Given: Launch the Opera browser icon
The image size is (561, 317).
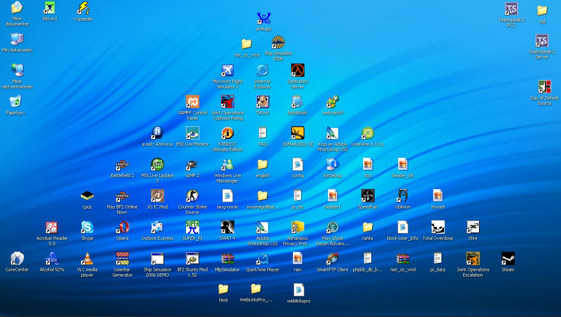Looking at the screenshot, I should [x=122, y=227].
